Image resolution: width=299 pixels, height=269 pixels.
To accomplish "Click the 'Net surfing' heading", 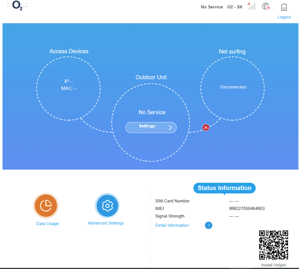I will pyautogui.click(x=232, y=52).
